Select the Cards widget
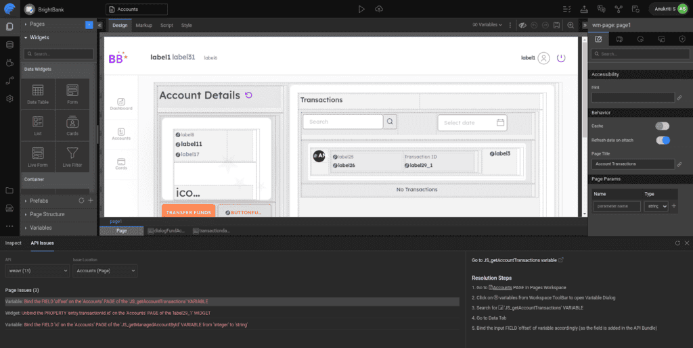 [x=72, y=126]
